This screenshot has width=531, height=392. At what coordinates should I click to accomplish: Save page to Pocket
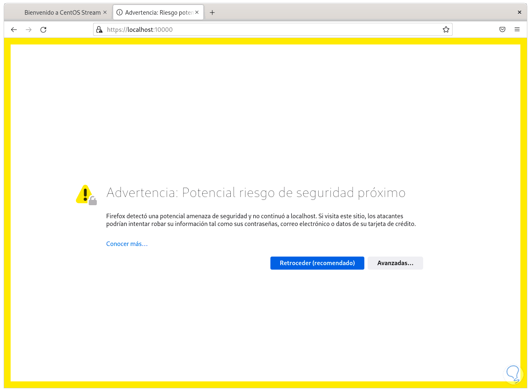(502, 29)
